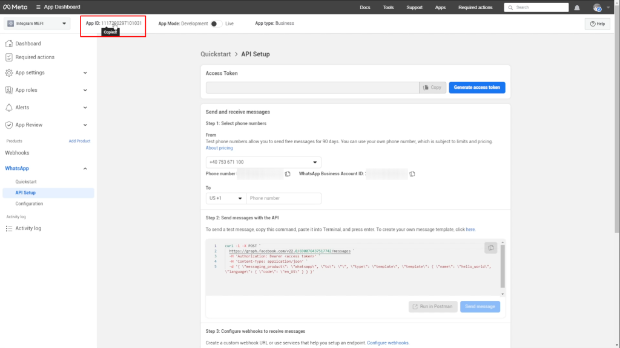
Task: Click the Add Product link
Action: tap(79, 141)
